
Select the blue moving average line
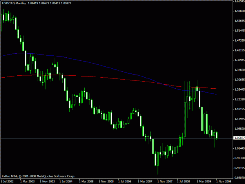[x=109, y=67]
